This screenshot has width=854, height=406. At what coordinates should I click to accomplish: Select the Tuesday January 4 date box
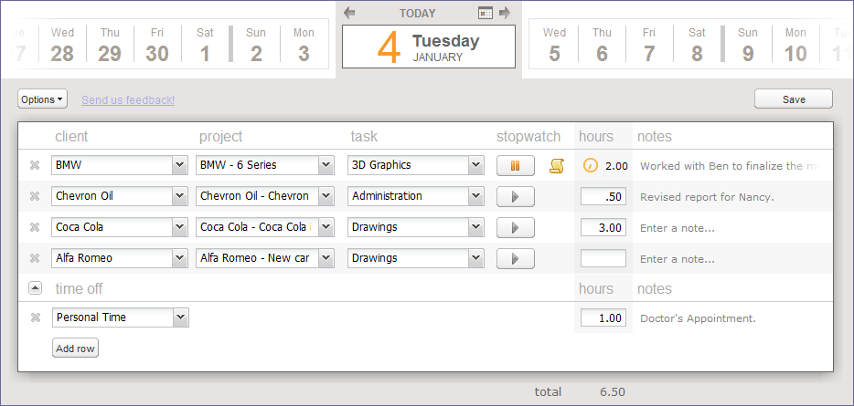click(429, 47)
